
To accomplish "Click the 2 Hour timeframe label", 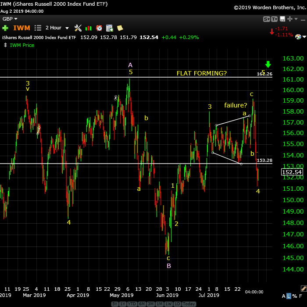I will (54, 28).
